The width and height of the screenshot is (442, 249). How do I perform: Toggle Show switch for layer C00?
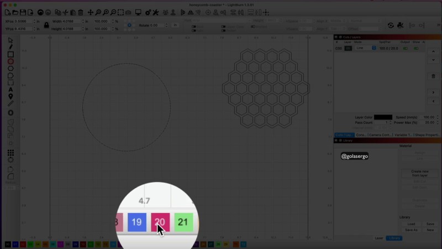[417, 48]
